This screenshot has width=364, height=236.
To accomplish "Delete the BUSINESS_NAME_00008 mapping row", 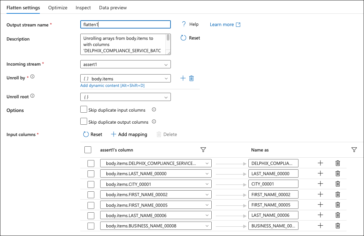I will (338, 226).
